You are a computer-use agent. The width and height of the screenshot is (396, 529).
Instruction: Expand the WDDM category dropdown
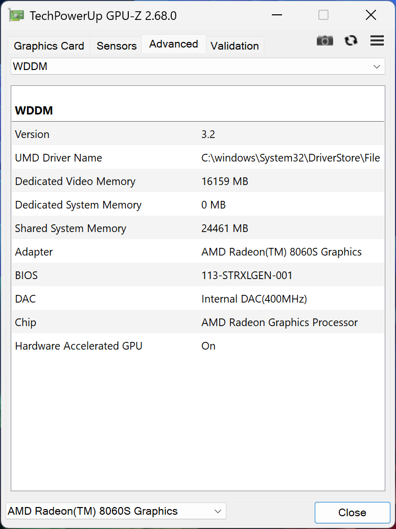coord(198,66)
